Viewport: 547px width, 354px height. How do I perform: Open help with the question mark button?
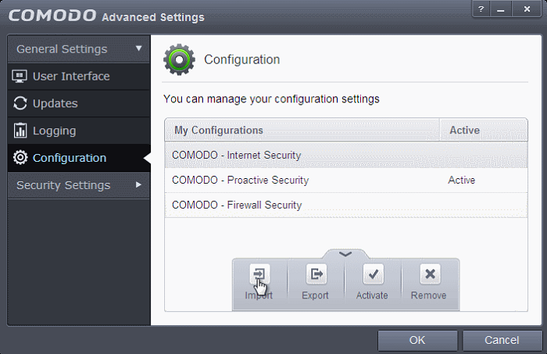click(481, 9)
